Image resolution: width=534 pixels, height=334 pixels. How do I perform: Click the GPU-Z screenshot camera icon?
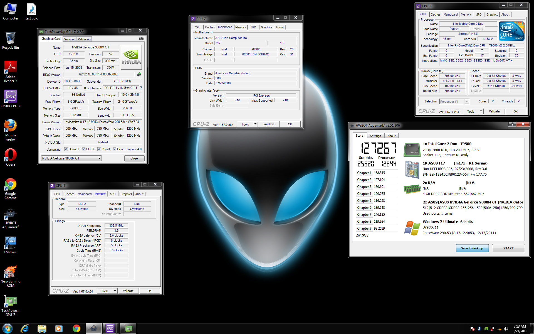point(141,39)
